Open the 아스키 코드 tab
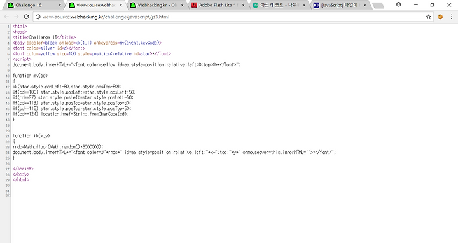The width and height of the screenshot is (458, 243). tap(279, 5)
